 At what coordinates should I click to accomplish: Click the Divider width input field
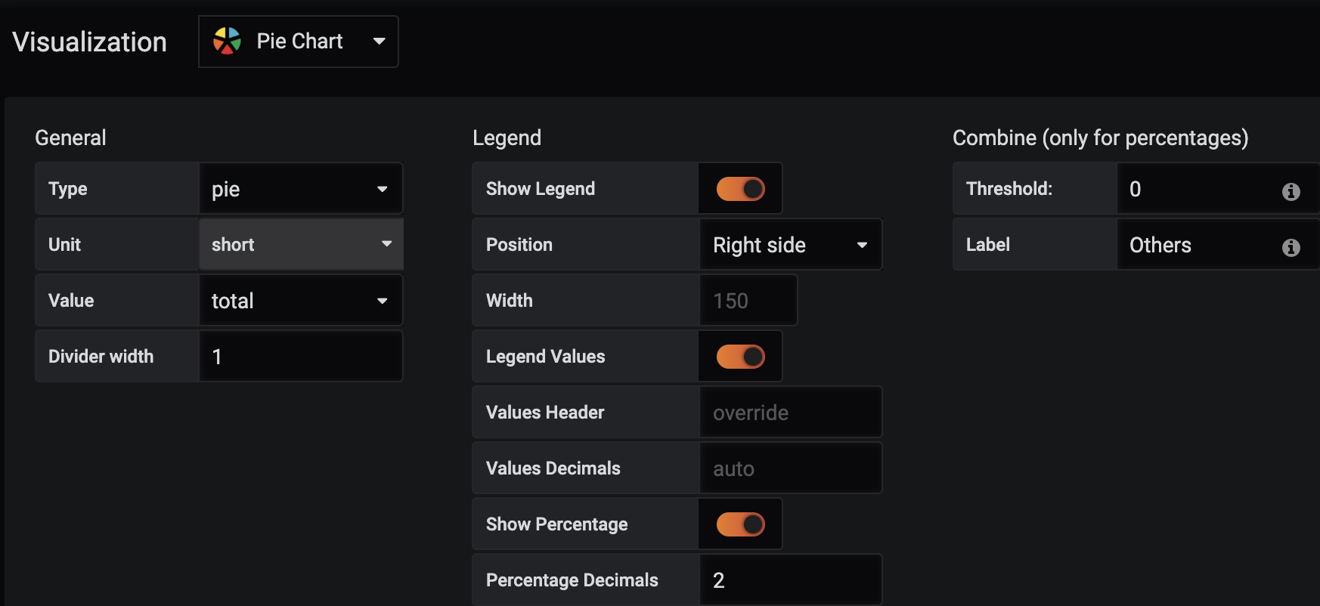[x=301, y=357]
